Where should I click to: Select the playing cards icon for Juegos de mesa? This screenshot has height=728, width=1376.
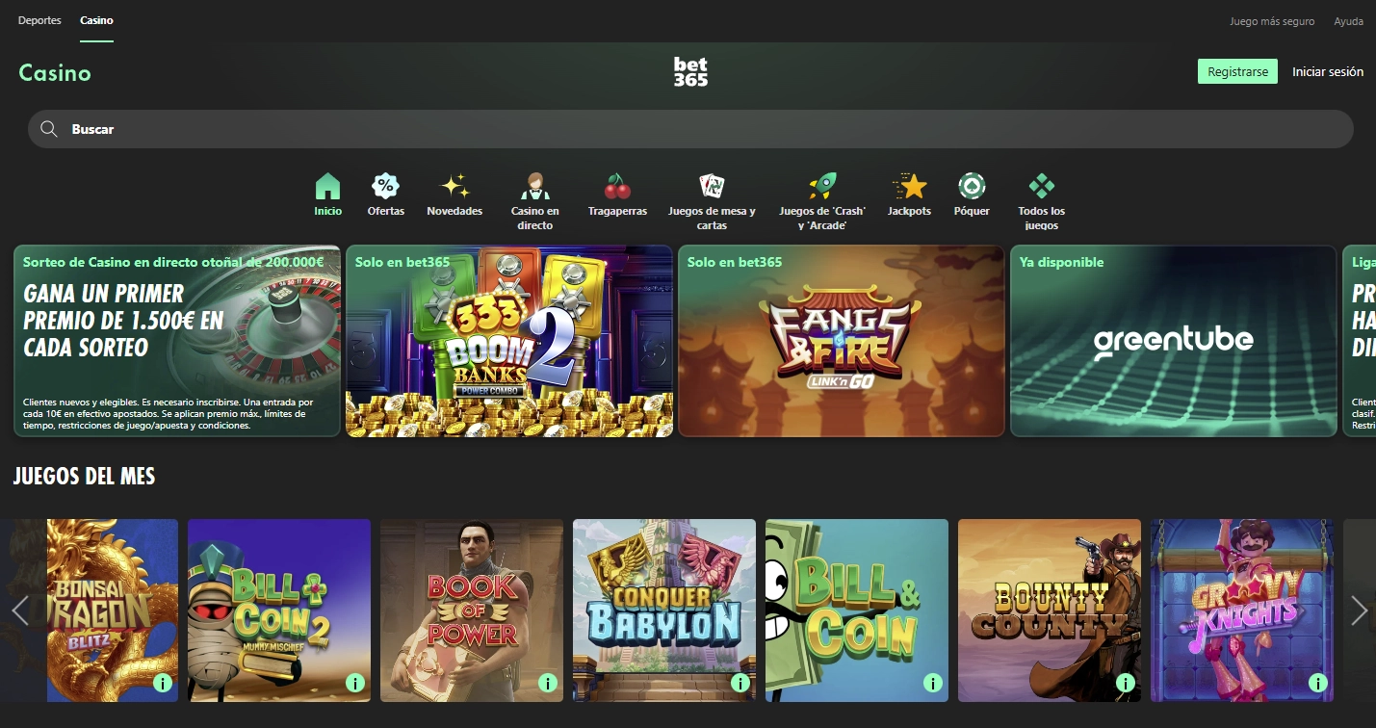click(x=713, y=185)
